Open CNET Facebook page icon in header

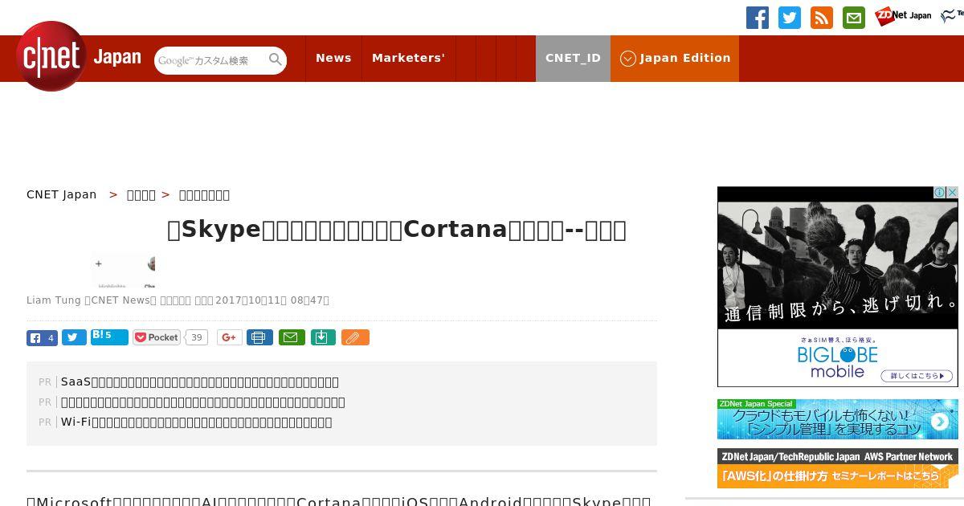(x=758, y=18)
